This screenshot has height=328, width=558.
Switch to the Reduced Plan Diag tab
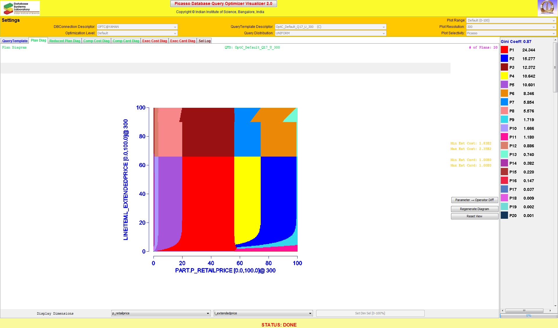[x=65, y=41]
